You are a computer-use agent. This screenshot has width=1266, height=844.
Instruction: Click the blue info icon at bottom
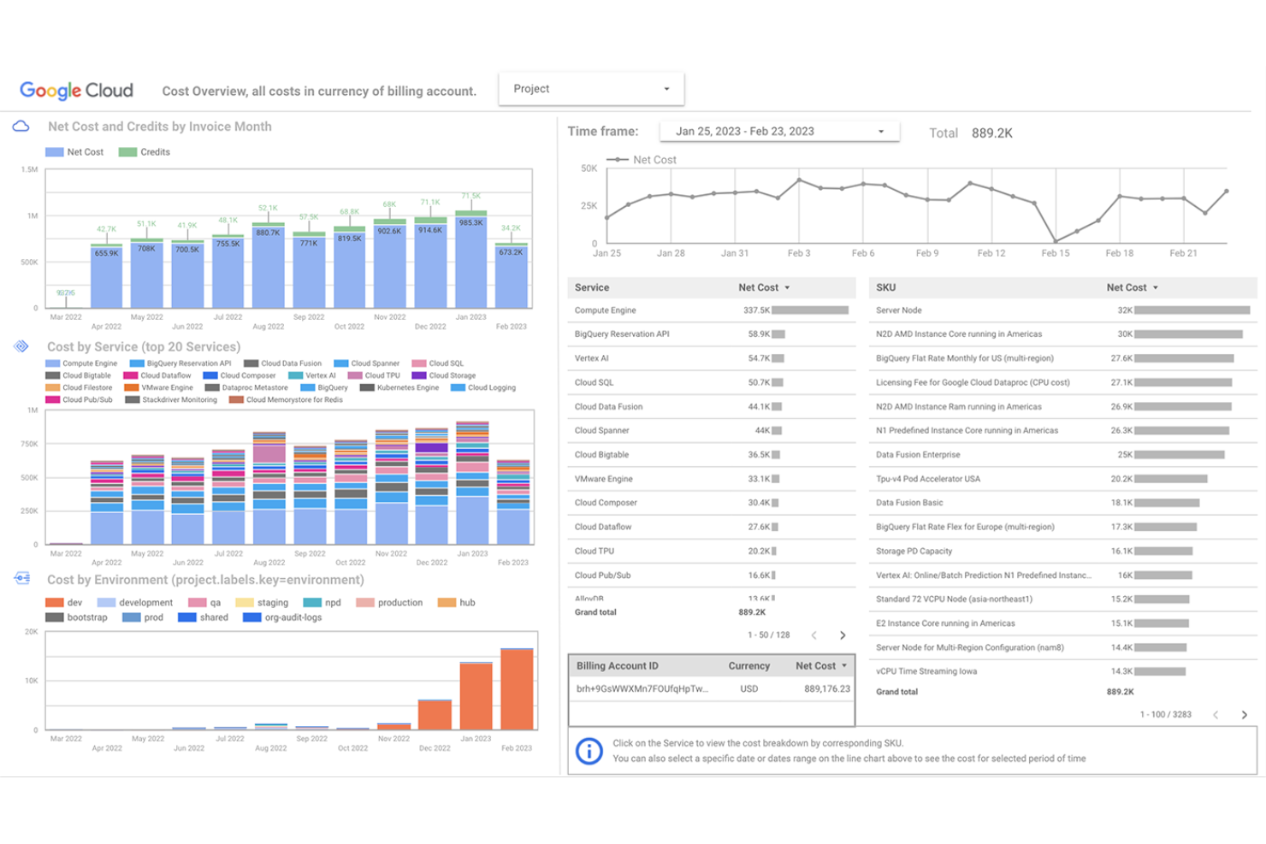click(589, 751)
